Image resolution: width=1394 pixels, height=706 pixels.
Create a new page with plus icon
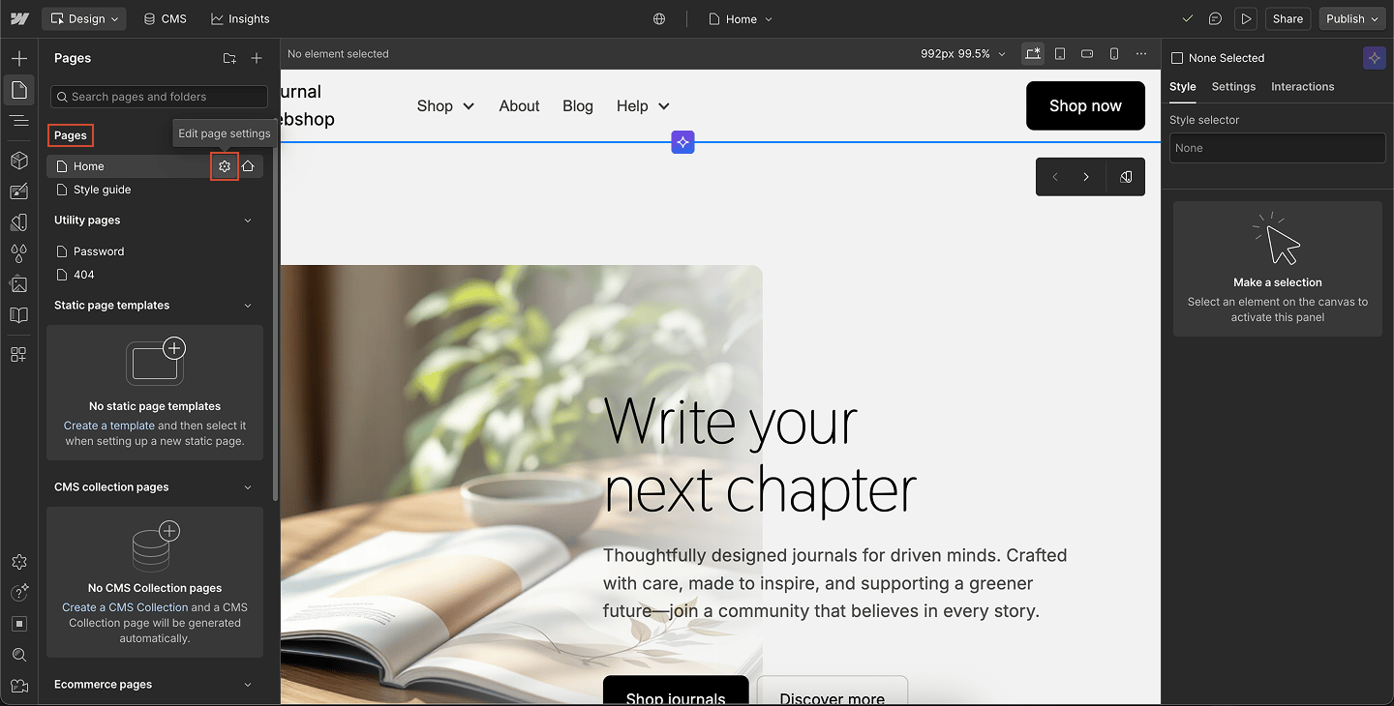click(x=257, y=58)
